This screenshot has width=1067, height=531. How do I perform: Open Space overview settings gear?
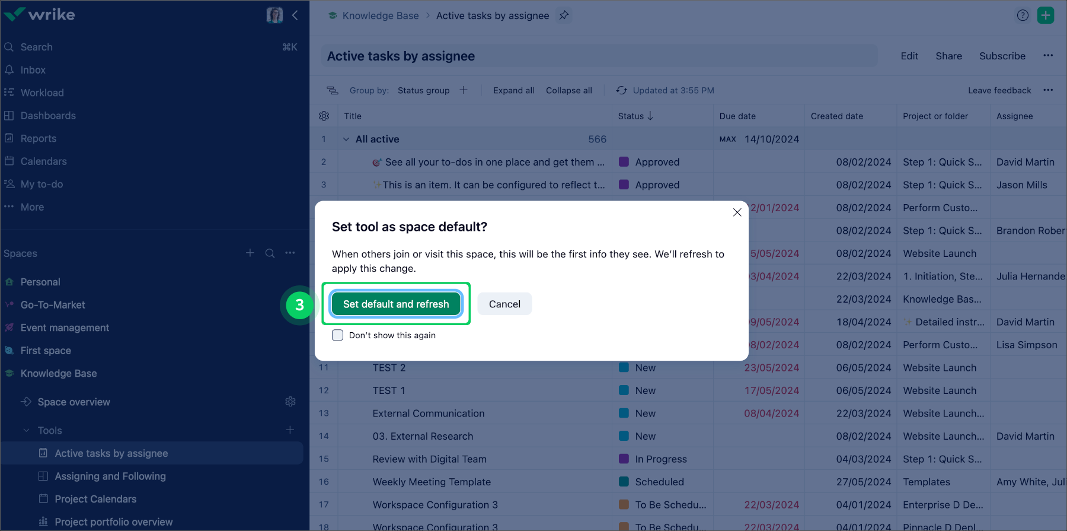pyautogui.click(x=290, y=402)
